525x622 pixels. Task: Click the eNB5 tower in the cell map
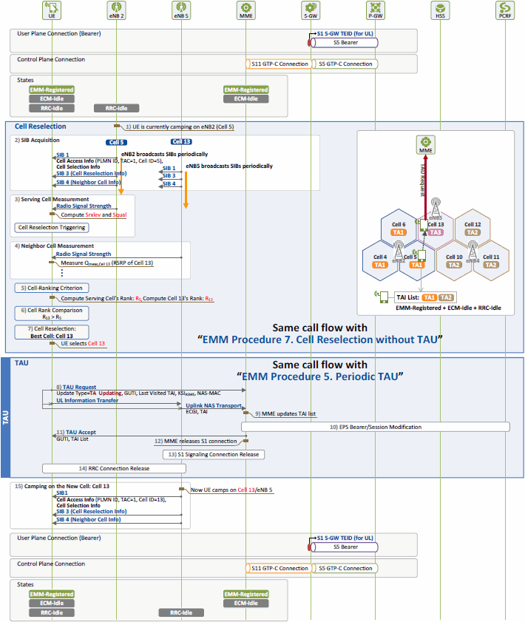click(x=436, y=209)
